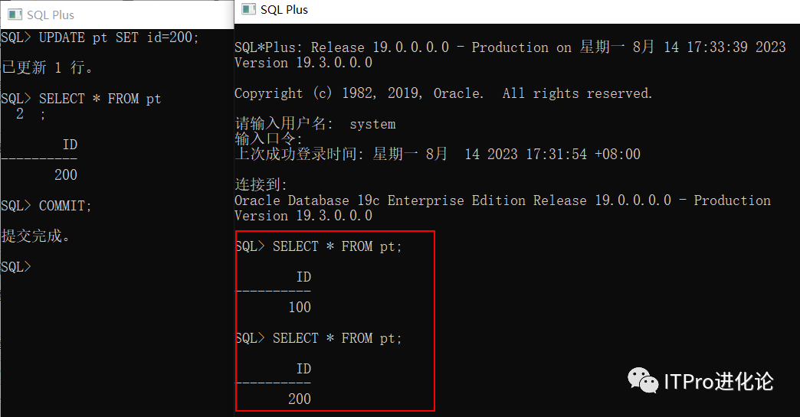Click the Oracle copyright notice line

pos(443,93)
